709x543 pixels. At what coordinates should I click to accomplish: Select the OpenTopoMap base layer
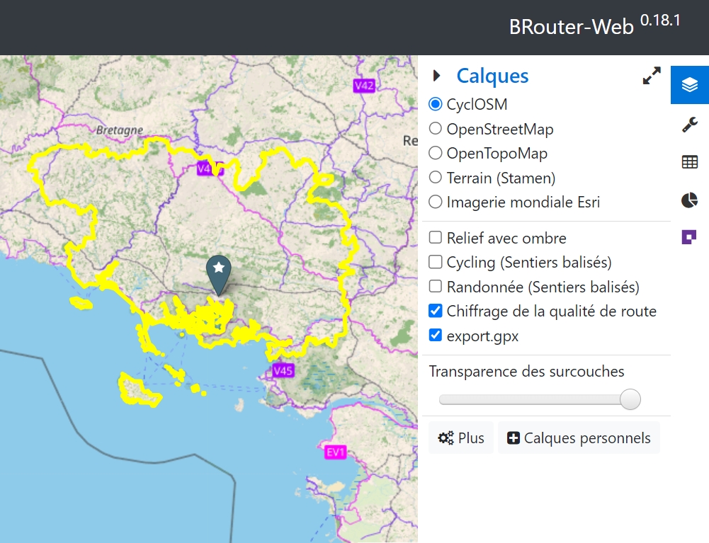[436, 154]
